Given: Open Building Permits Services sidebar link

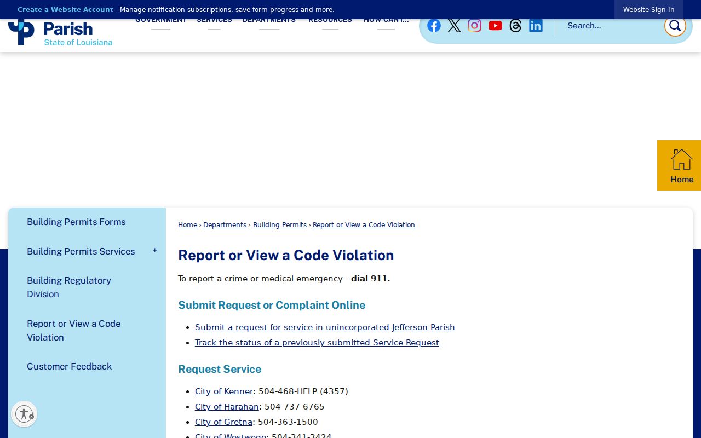Looking at the screenshot, I should pyautogui.click(x=81, y=251).
